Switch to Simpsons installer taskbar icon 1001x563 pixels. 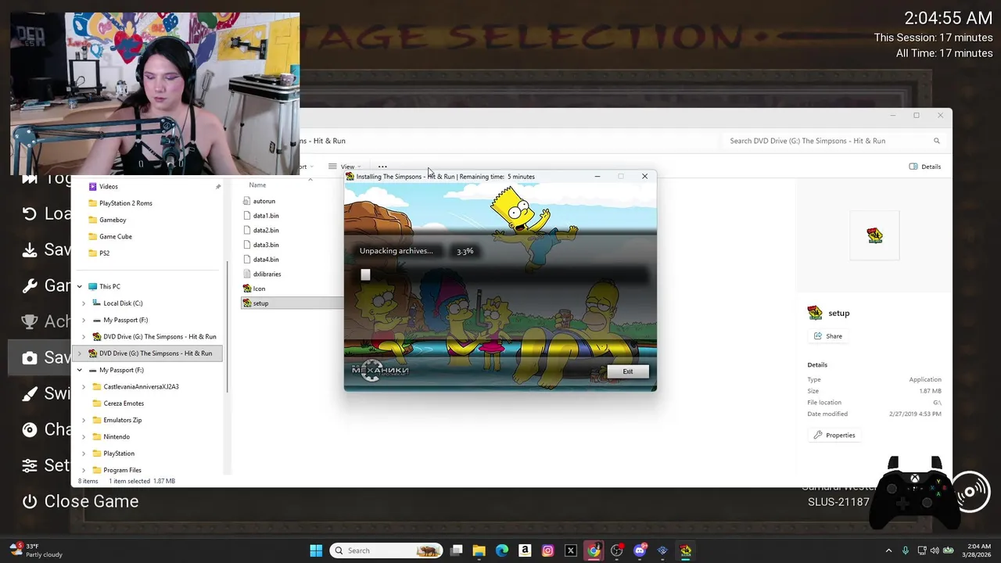pyautogui.click(x=686, y=550)
